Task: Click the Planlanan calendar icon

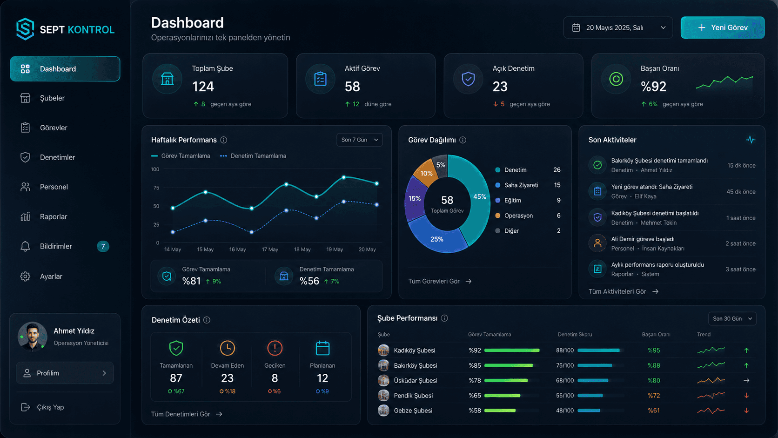Action: point(322,348)
